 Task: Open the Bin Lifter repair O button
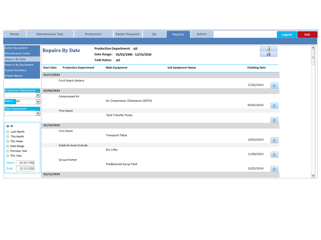point(274,155)
